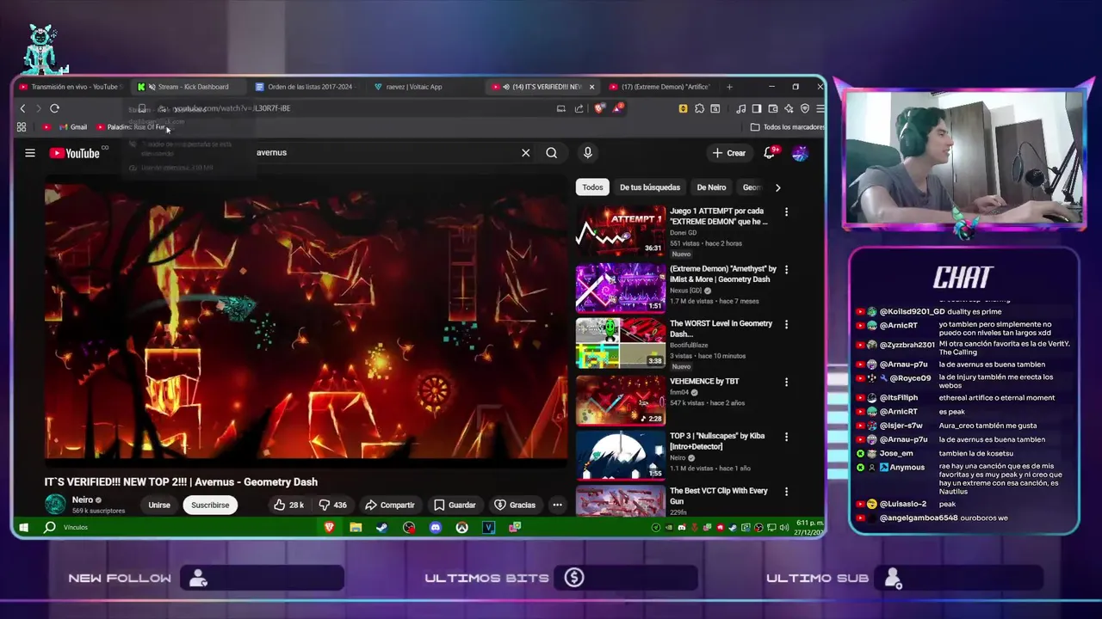Open the Gmail bookmark
This screenshot has width=1102, height=619.
point(73,127)
